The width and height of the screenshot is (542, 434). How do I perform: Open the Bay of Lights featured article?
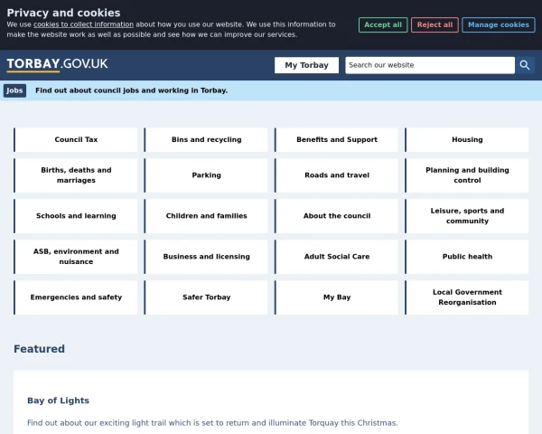(58, 401)
